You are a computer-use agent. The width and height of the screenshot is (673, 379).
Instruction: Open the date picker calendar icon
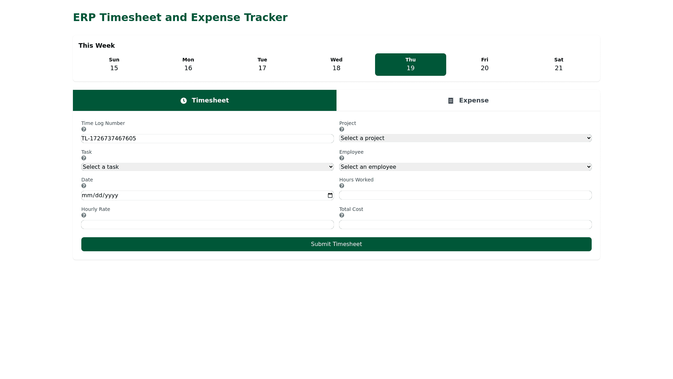click(x=330, y=195)
